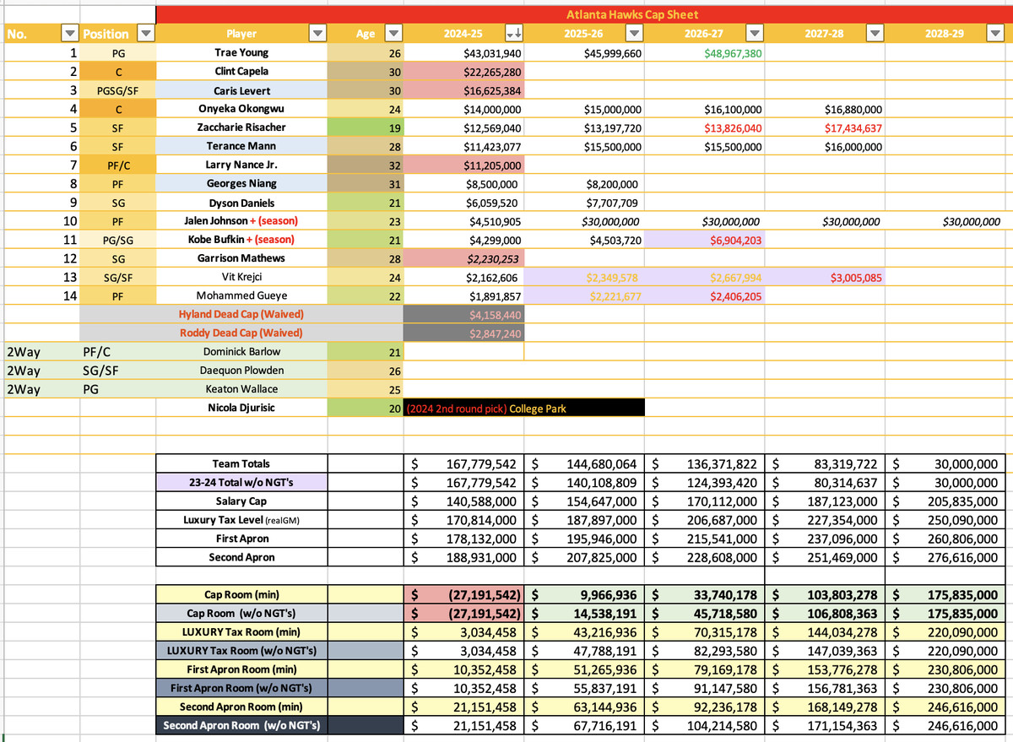This screenshot has height=742, width=1013.
Task: Select the Georges Niang player cell
Action: (241, 183)
